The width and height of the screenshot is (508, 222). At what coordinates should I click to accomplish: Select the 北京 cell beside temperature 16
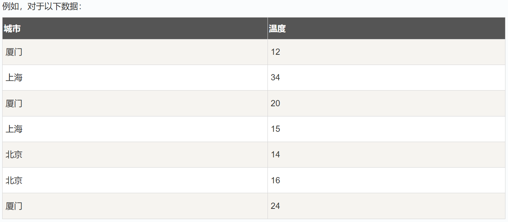click(135, 180)
